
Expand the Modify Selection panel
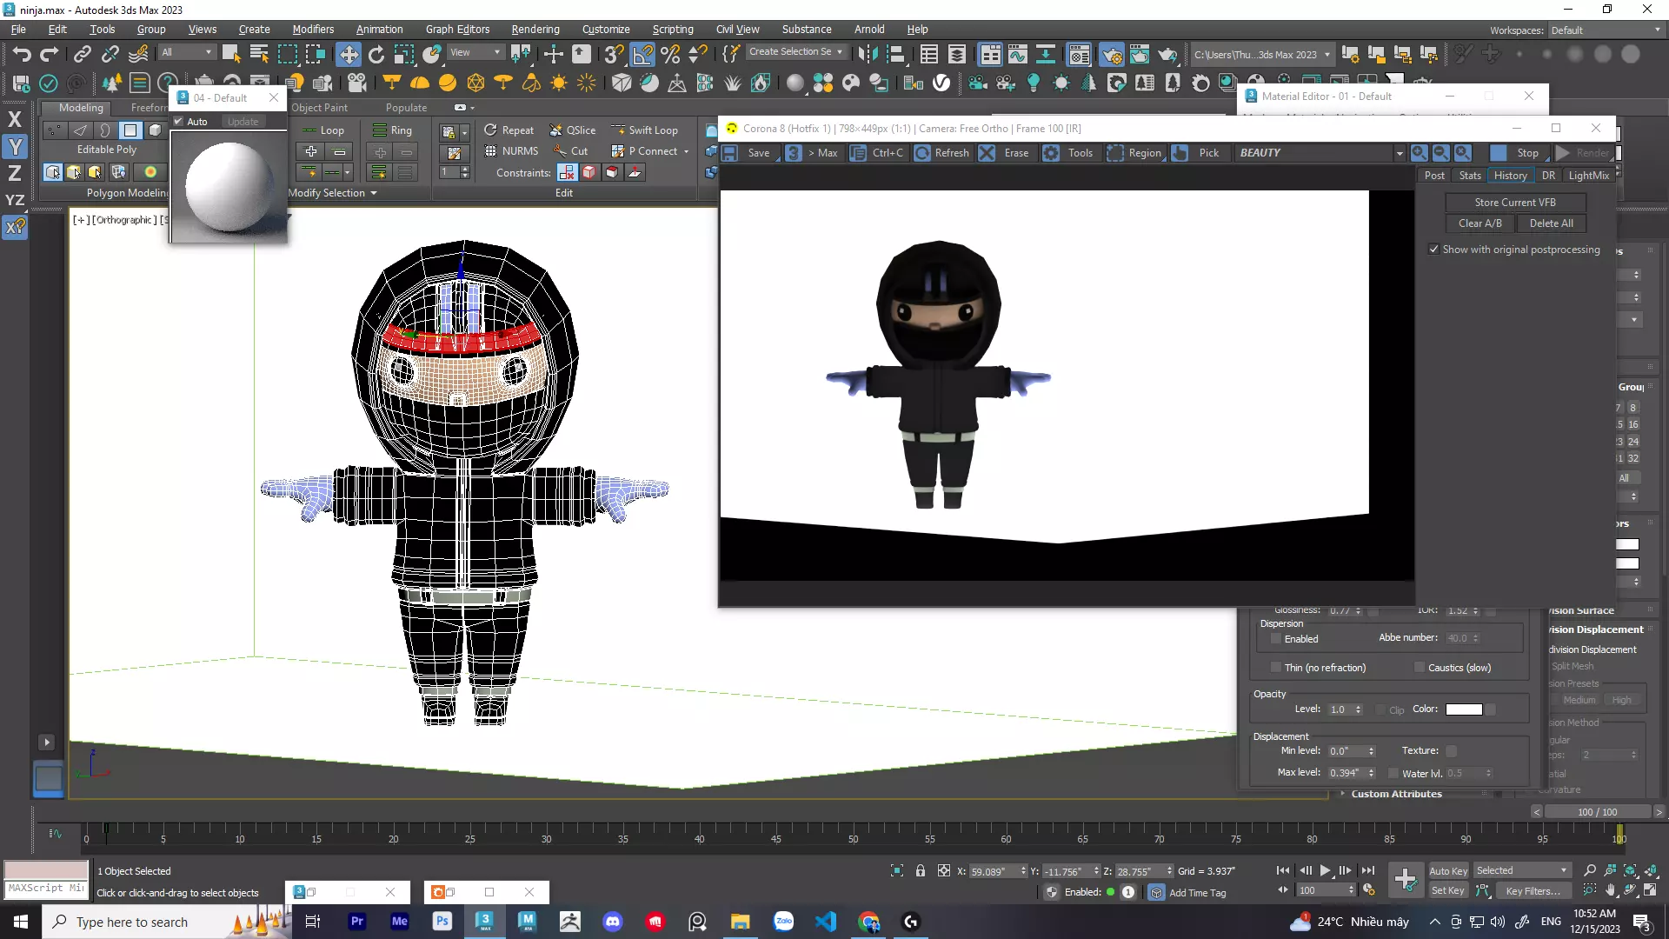333,193
